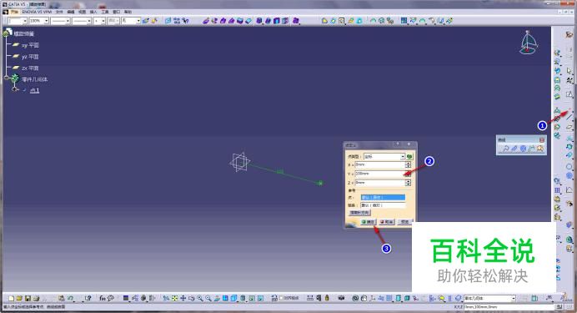Select the xy 平面 plane in tree
The height and width of the screenshot is (313, 577).
(30, 45)
